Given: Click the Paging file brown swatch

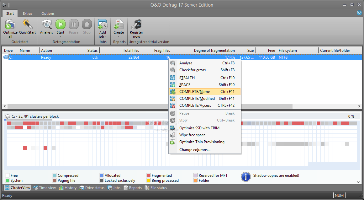Looking at the screenshot, I should [x=54, y=181].
